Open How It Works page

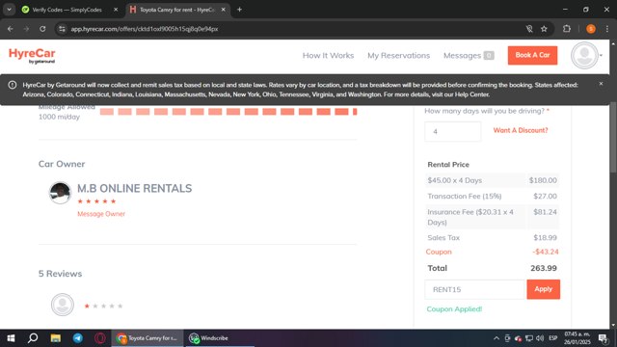coord(328,56)
